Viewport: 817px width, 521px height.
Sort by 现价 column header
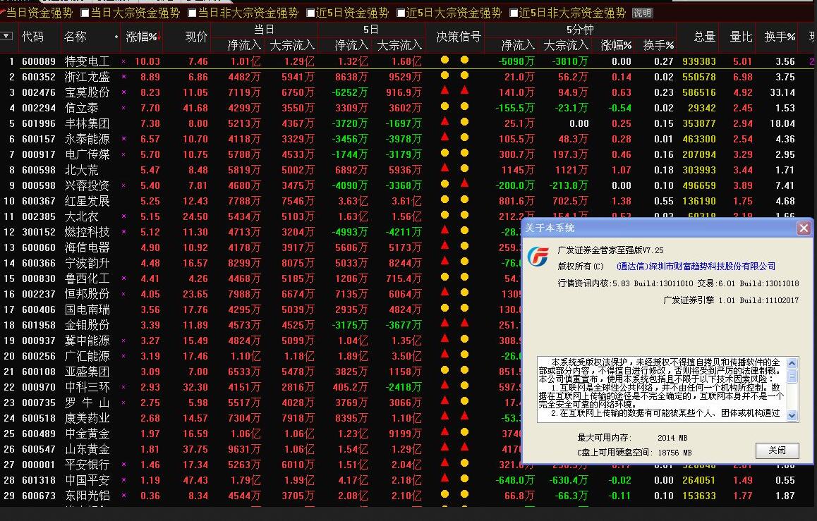(196, 37)
